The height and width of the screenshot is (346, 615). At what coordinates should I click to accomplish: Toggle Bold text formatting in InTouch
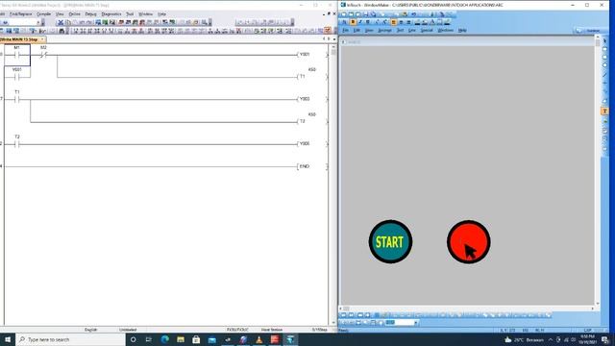(x=353, y=22)
